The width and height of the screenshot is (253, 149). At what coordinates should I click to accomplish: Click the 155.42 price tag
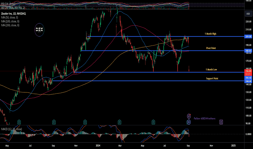point(248,78)
